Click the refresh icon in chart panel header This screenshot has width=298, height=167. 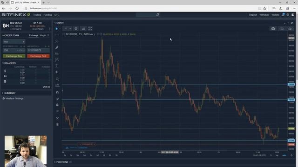click(291, 23)
